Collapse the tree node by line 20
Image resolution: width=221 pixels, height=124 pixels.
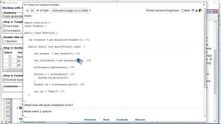click(x=17, y=108)
